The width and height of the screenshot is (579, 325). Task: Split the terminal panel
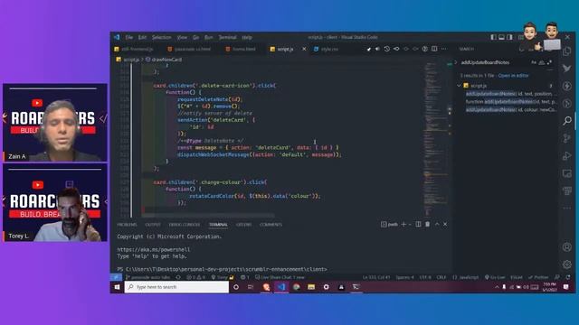(418, 224)
